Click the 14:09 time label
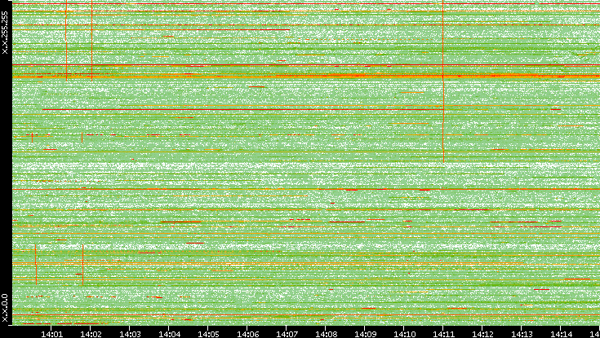This screenshot has width=600, height=338. pyautogui.click(x=365, y=334)
